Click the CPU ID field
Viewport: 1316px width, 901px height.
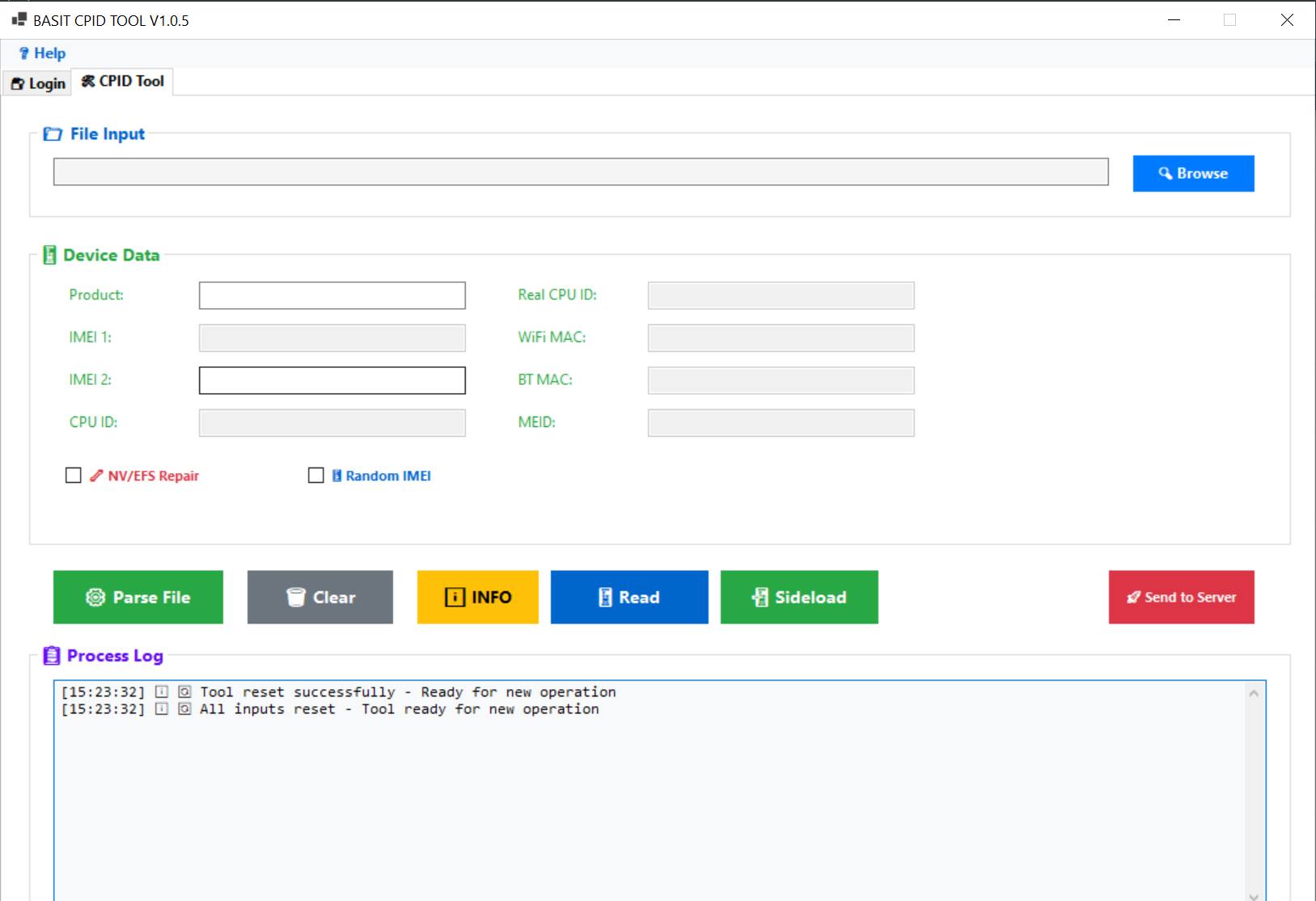pyautogui.click(x=332, y=423)
